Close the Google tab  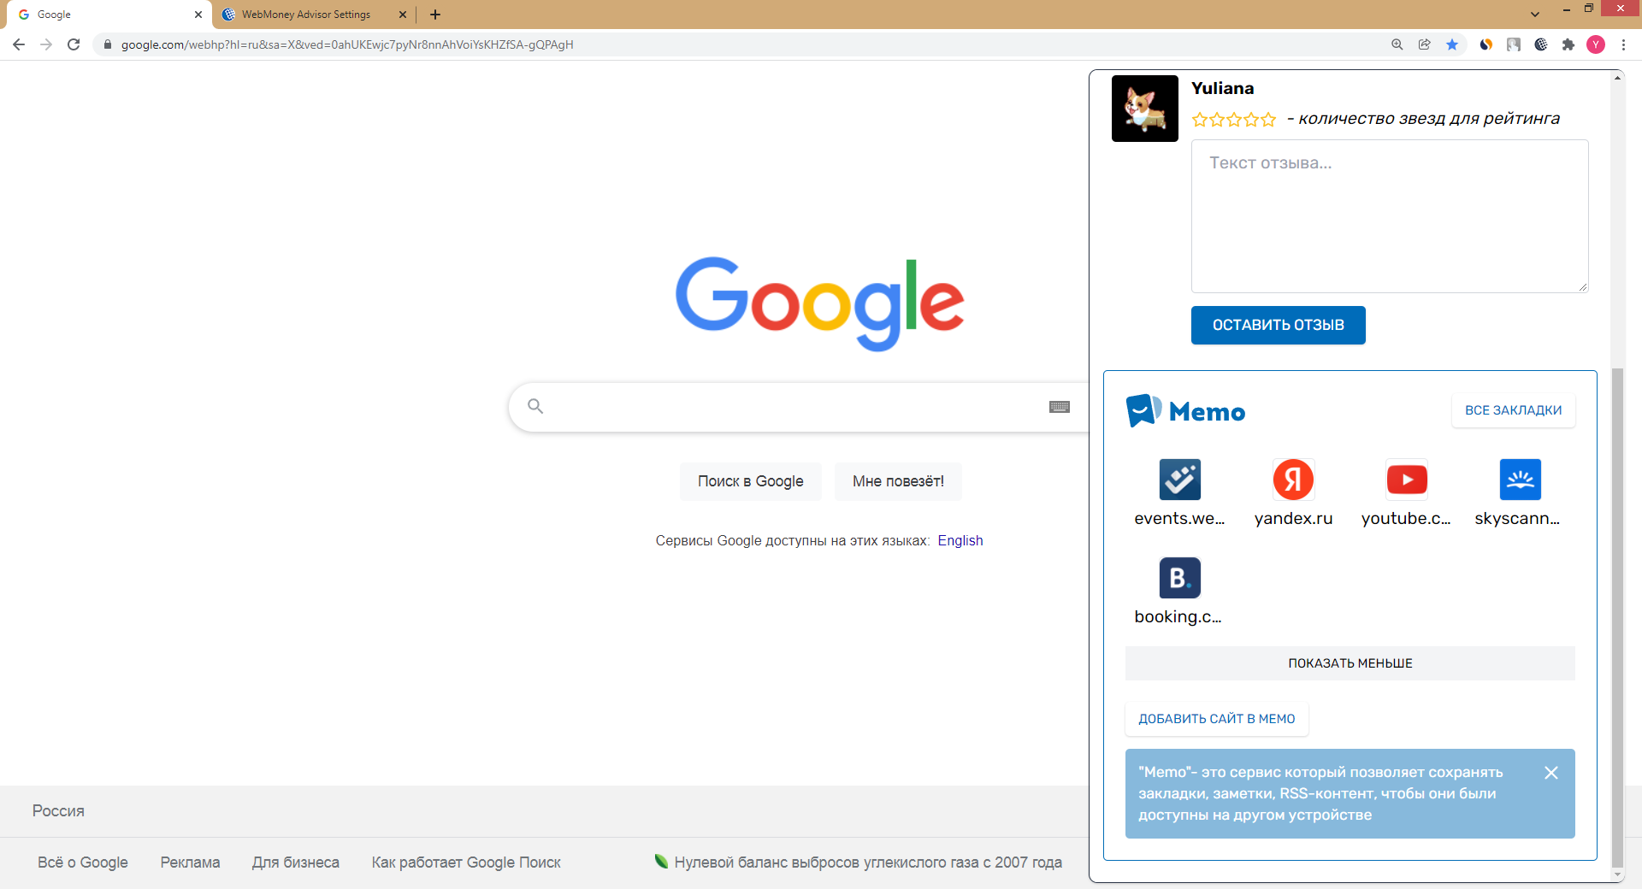[198, 15]
